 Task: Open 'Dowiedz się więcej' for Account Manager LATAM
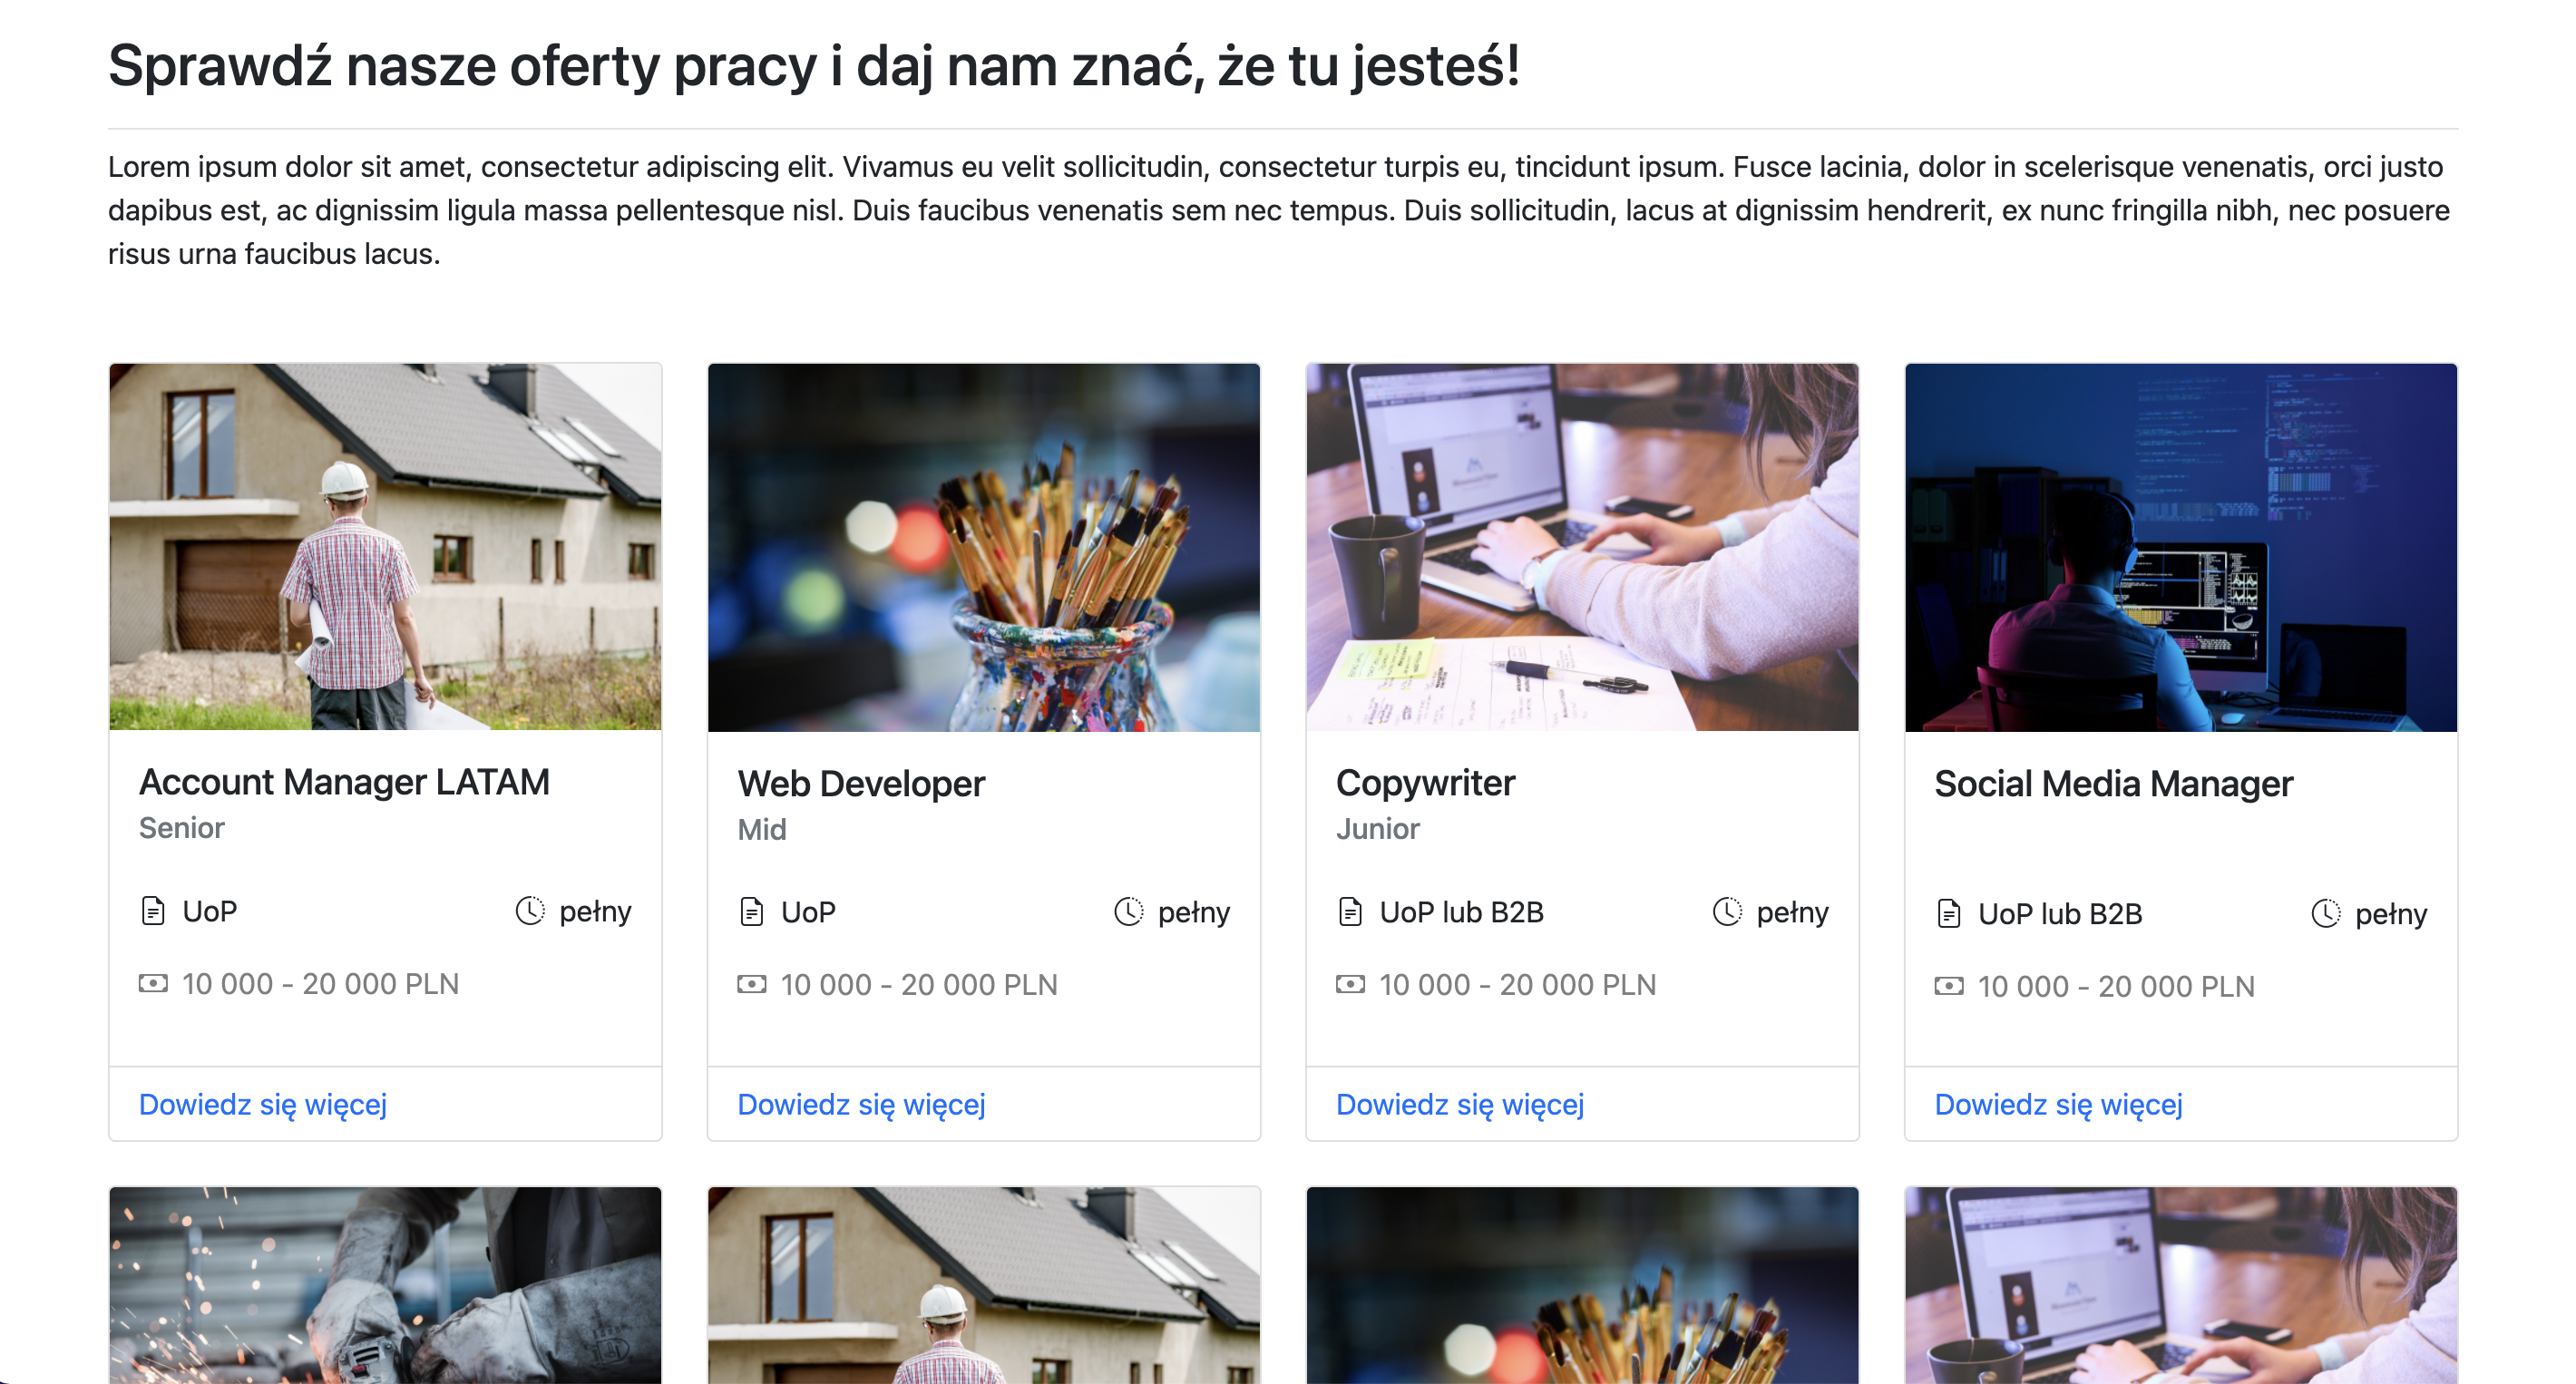[263, 1104]
